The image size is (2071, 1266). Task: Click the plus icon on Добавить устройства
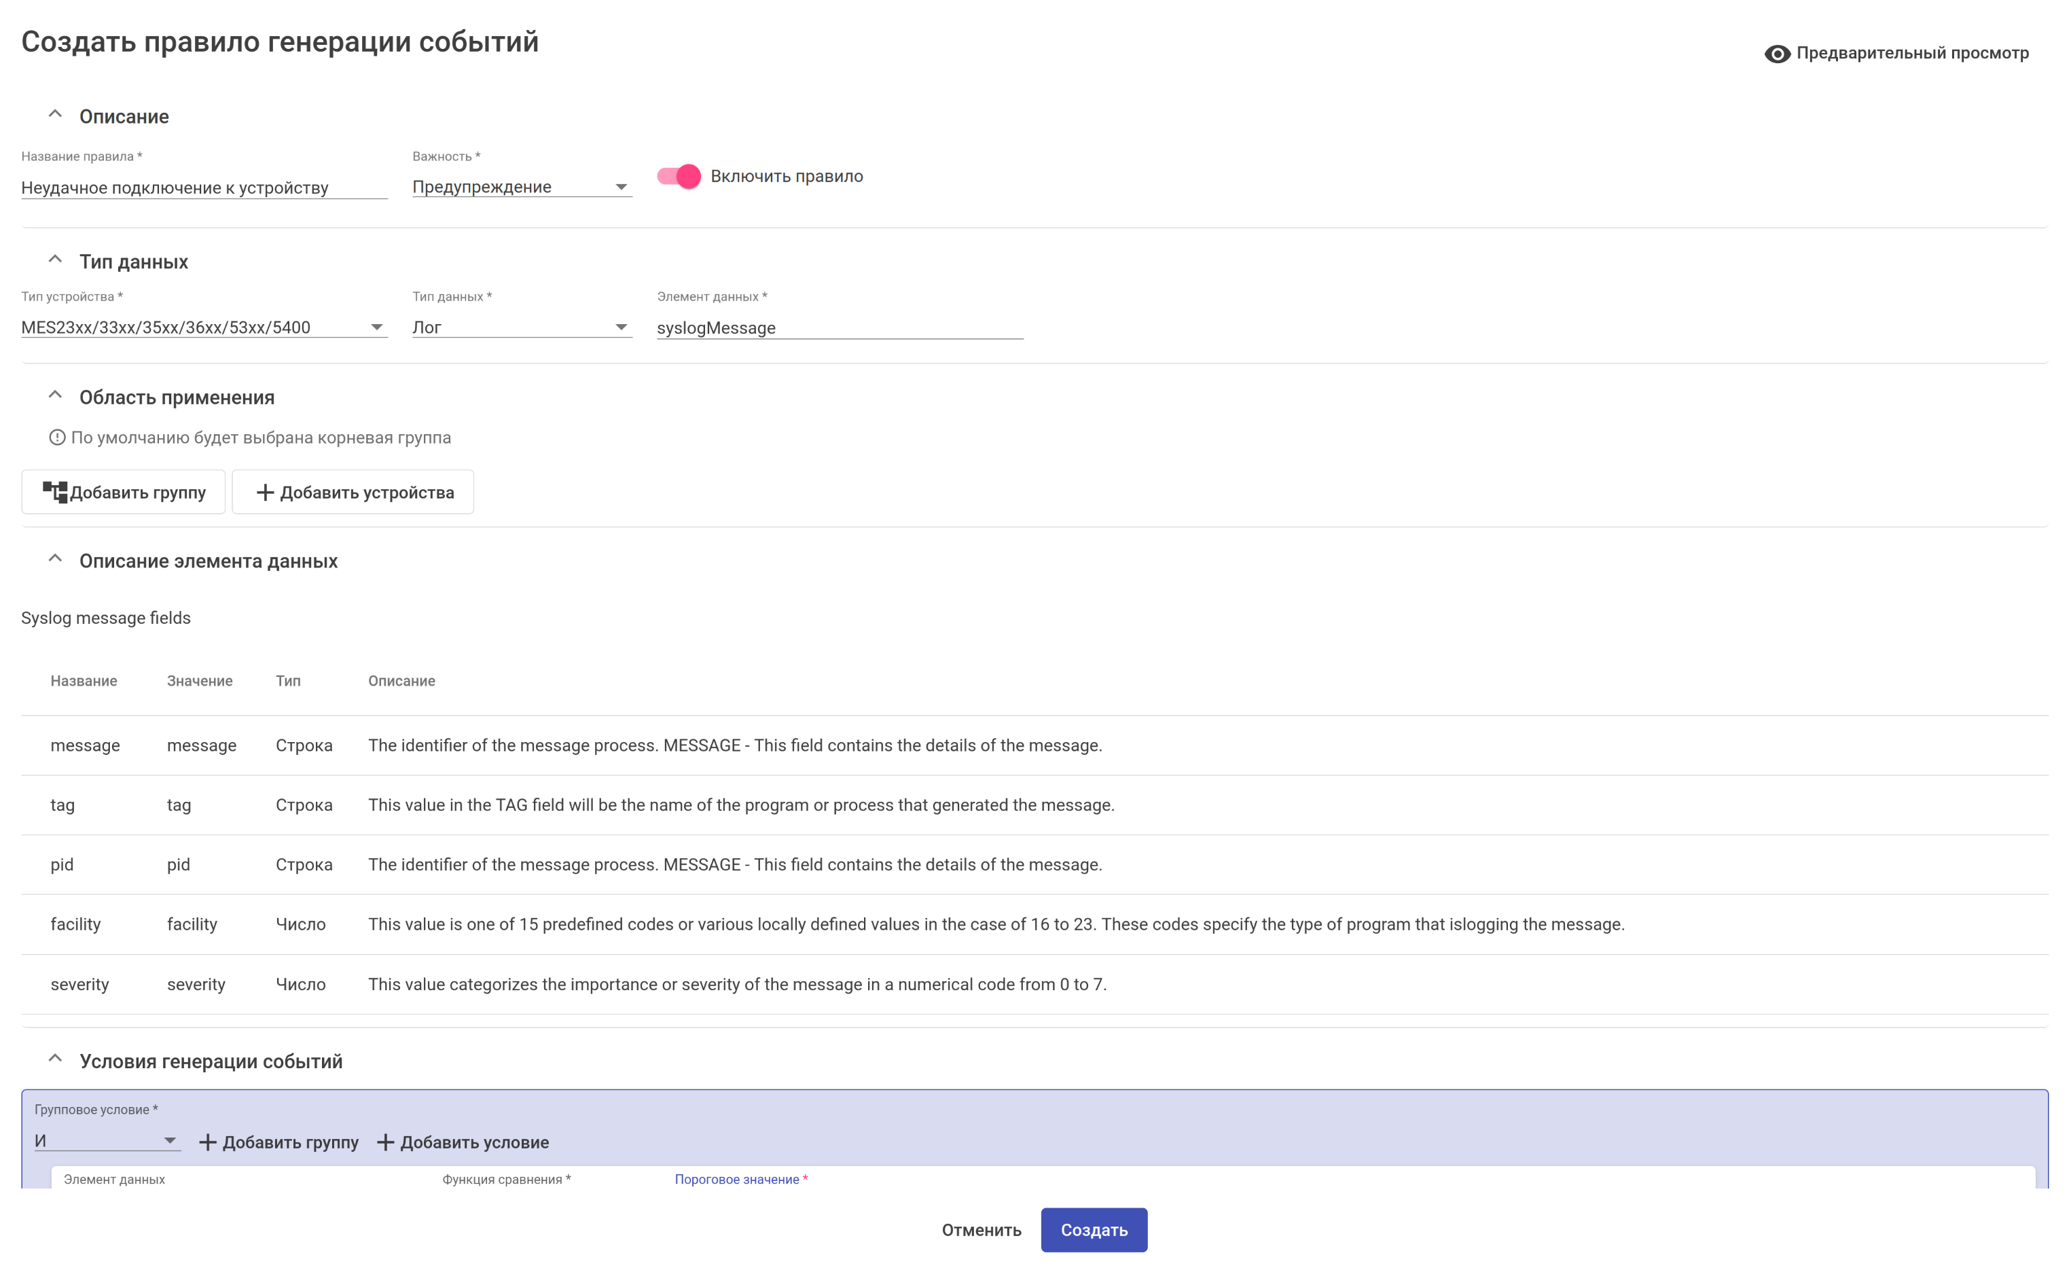[x=265, y=493]
